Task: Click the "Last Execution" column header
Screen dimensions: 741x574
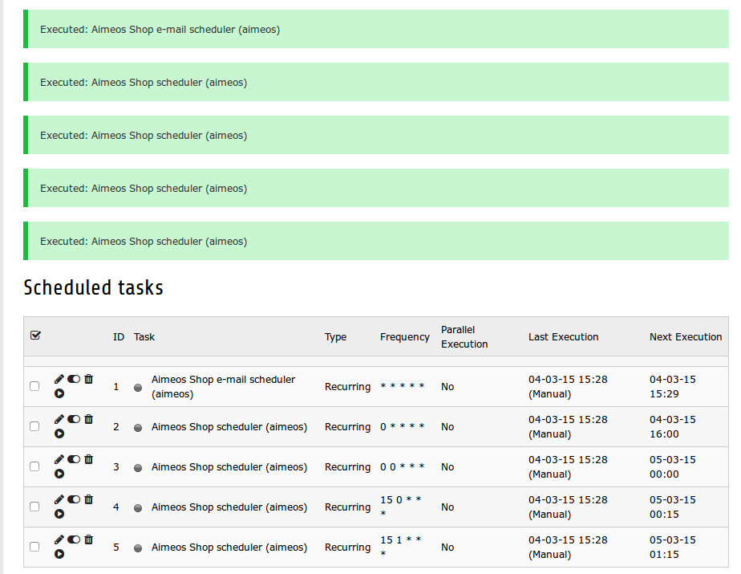Action: 563,337
